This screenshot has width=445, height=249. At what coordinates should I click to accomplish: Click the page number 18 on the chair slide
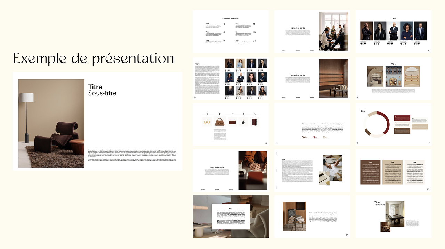pos(347,235)
